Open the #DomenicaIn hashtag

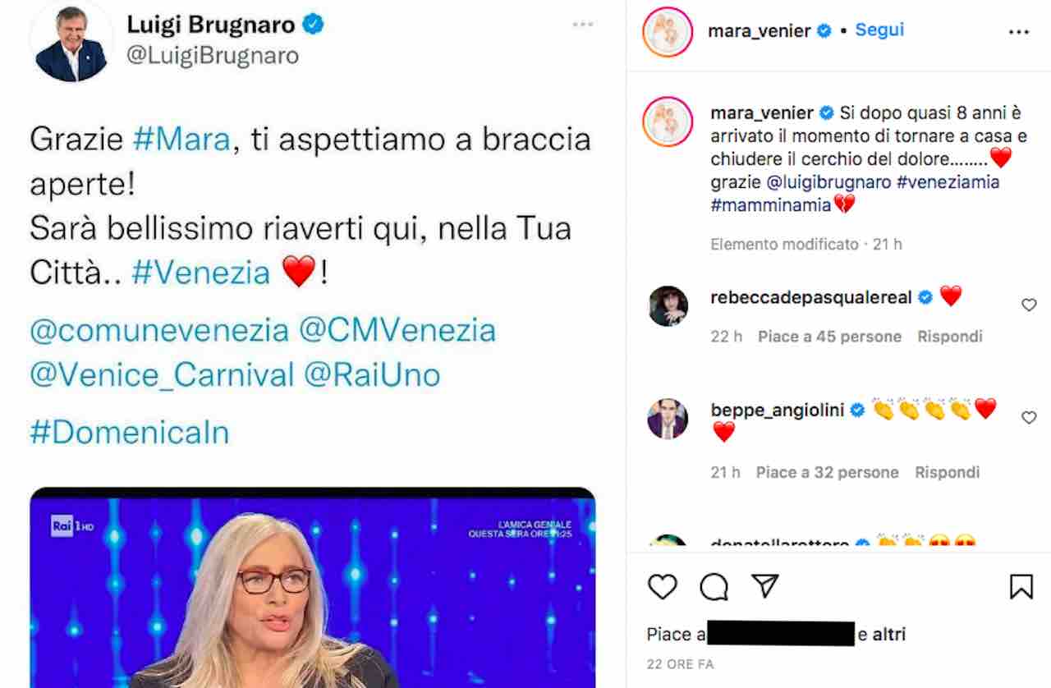(130, 432)
